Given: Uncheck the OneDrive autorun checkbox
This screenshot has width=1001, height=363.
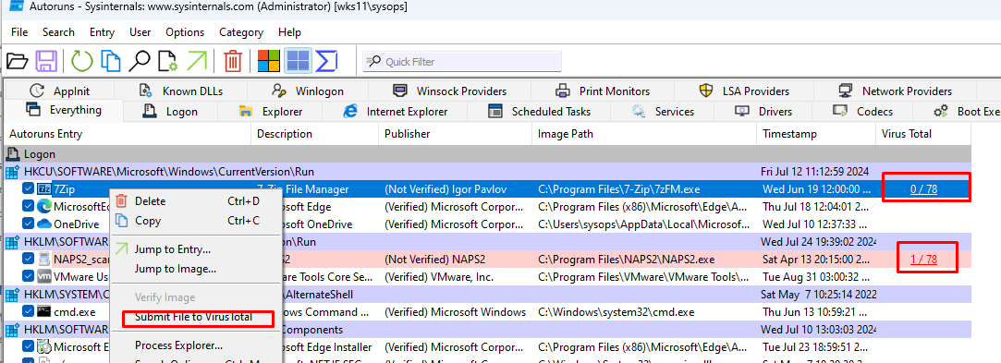Looking at the screenshot, I should (28, 224).
